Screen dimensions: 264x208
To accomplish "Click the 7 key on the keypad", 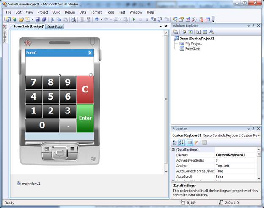I will tap(34, 82).
